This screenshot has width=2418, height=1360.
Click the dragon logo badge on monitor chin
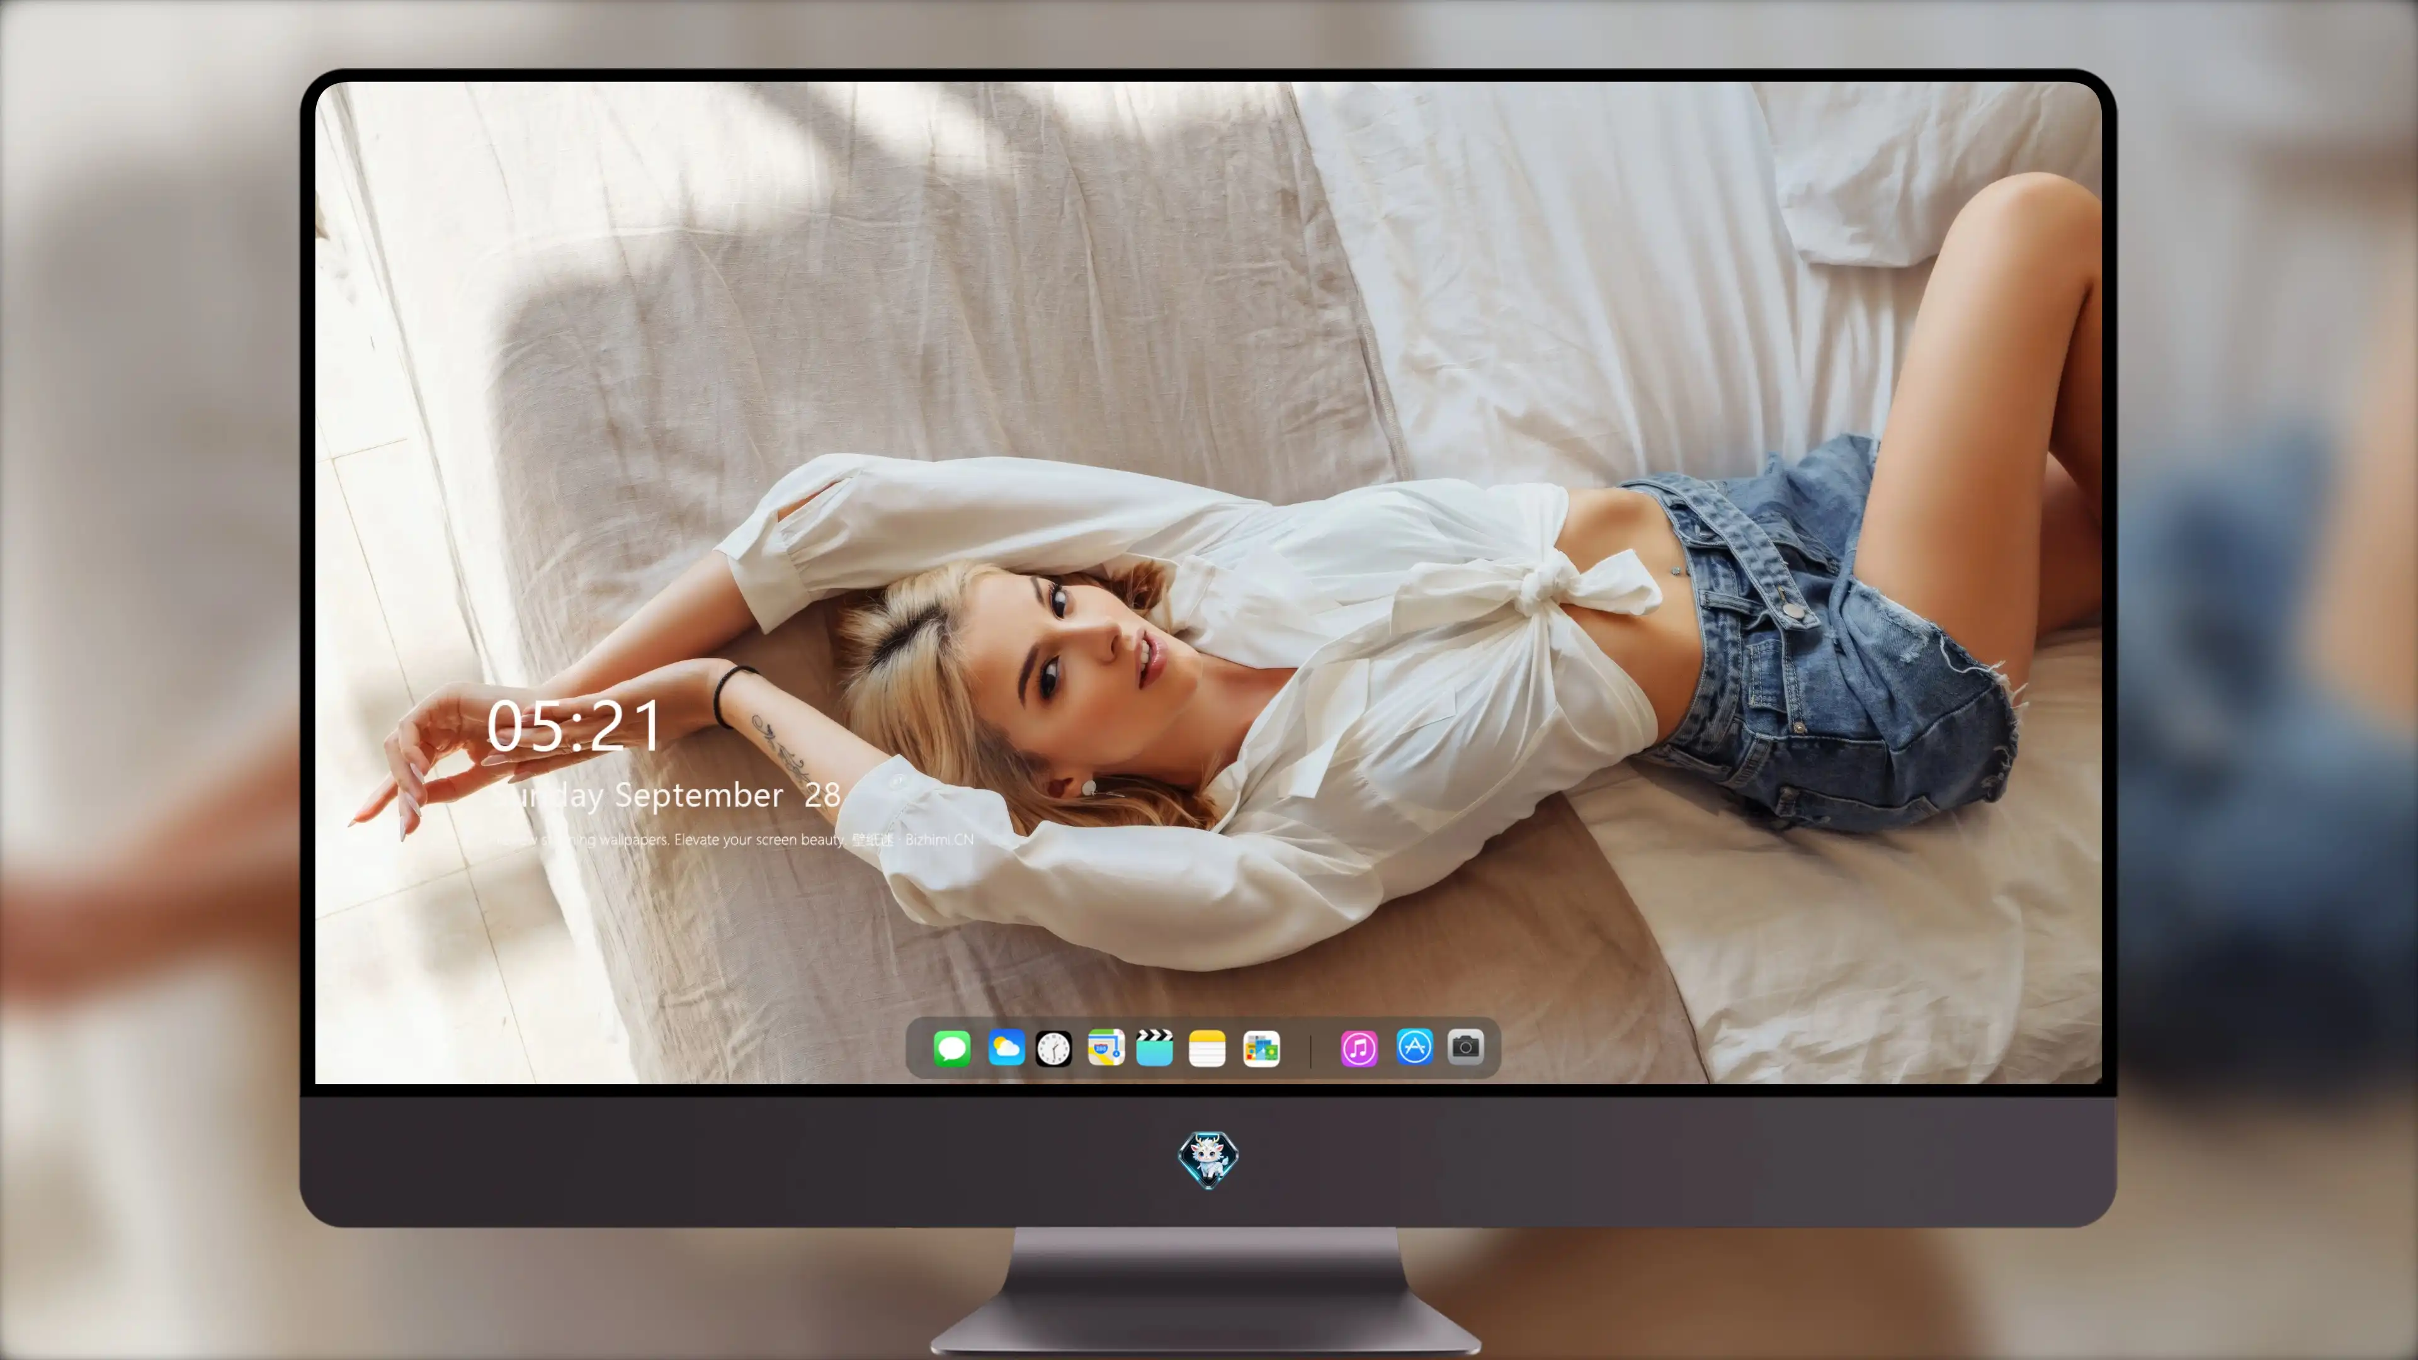point(1208,1160)
